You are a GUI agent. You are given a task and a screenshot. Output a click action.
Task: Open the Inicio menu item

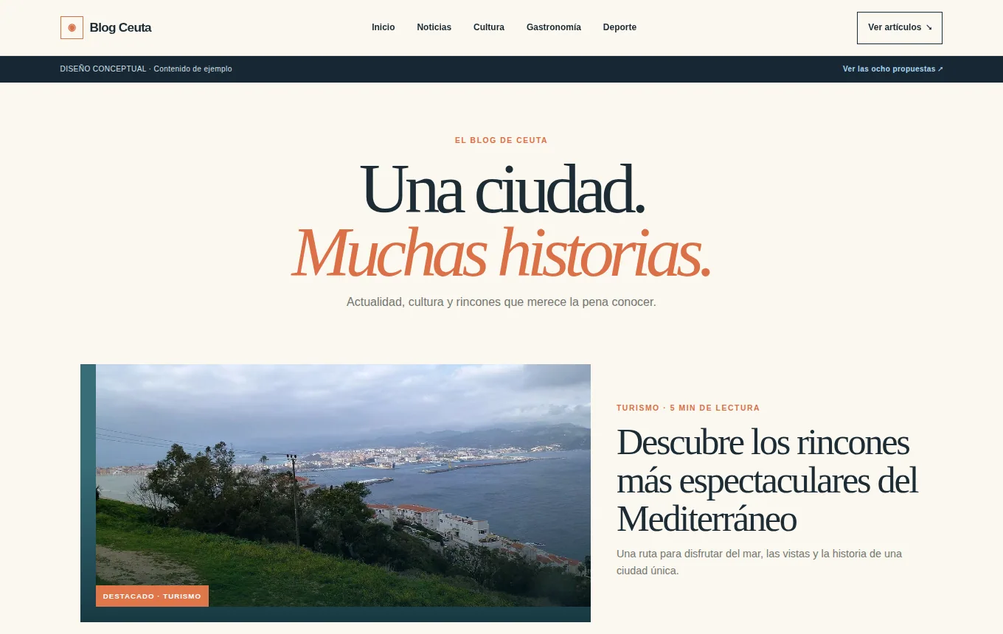[383, 27]
